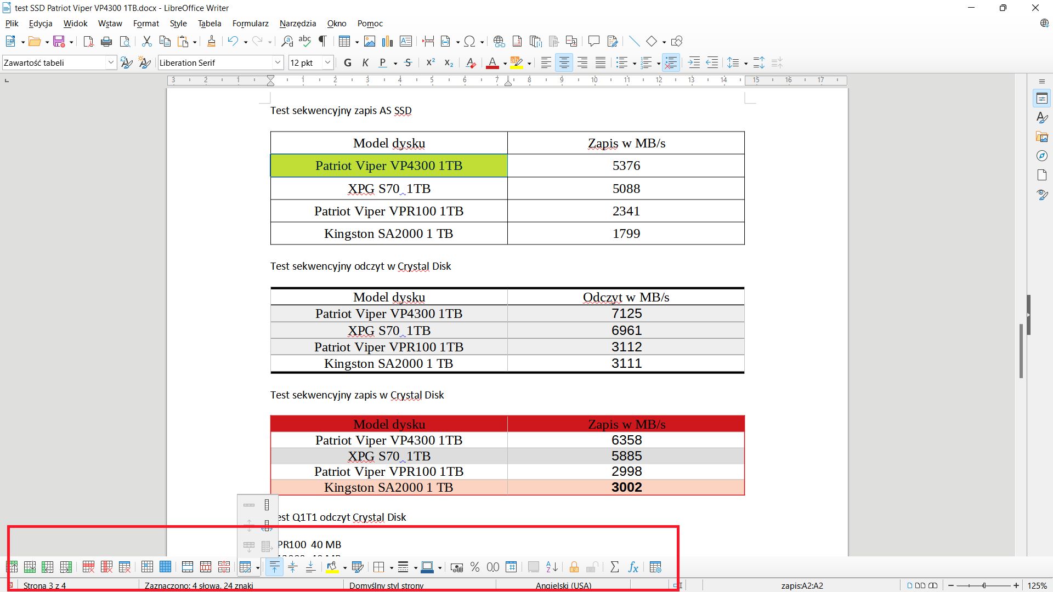
Task: Open the formula bar with the fx icon
Action: click(x=633, y=567)
